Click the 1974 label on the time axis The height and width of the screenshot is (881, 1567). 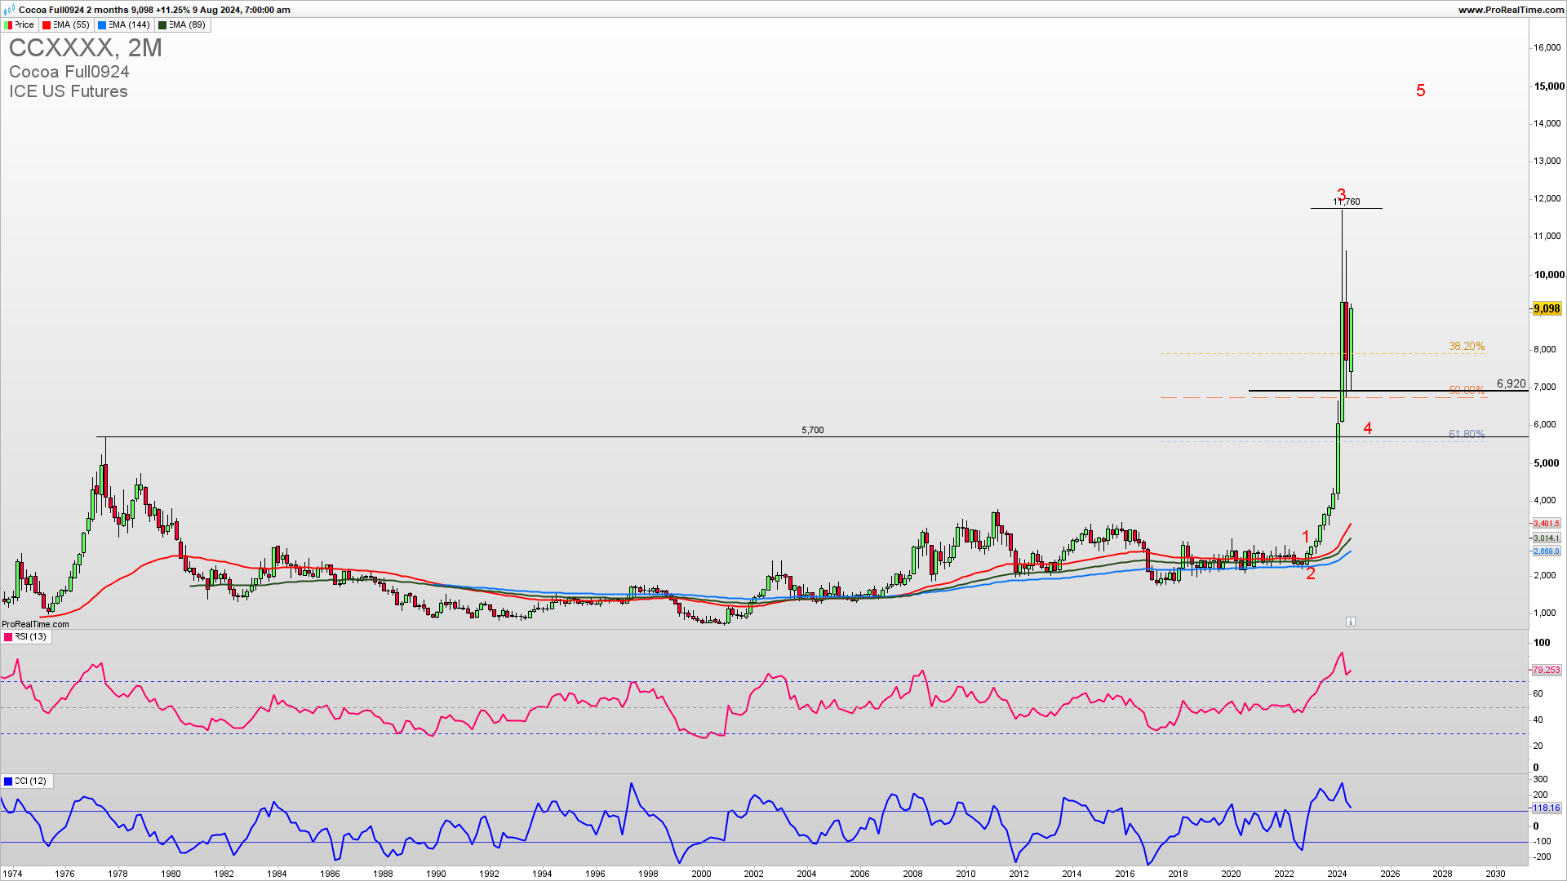[12, 874]
